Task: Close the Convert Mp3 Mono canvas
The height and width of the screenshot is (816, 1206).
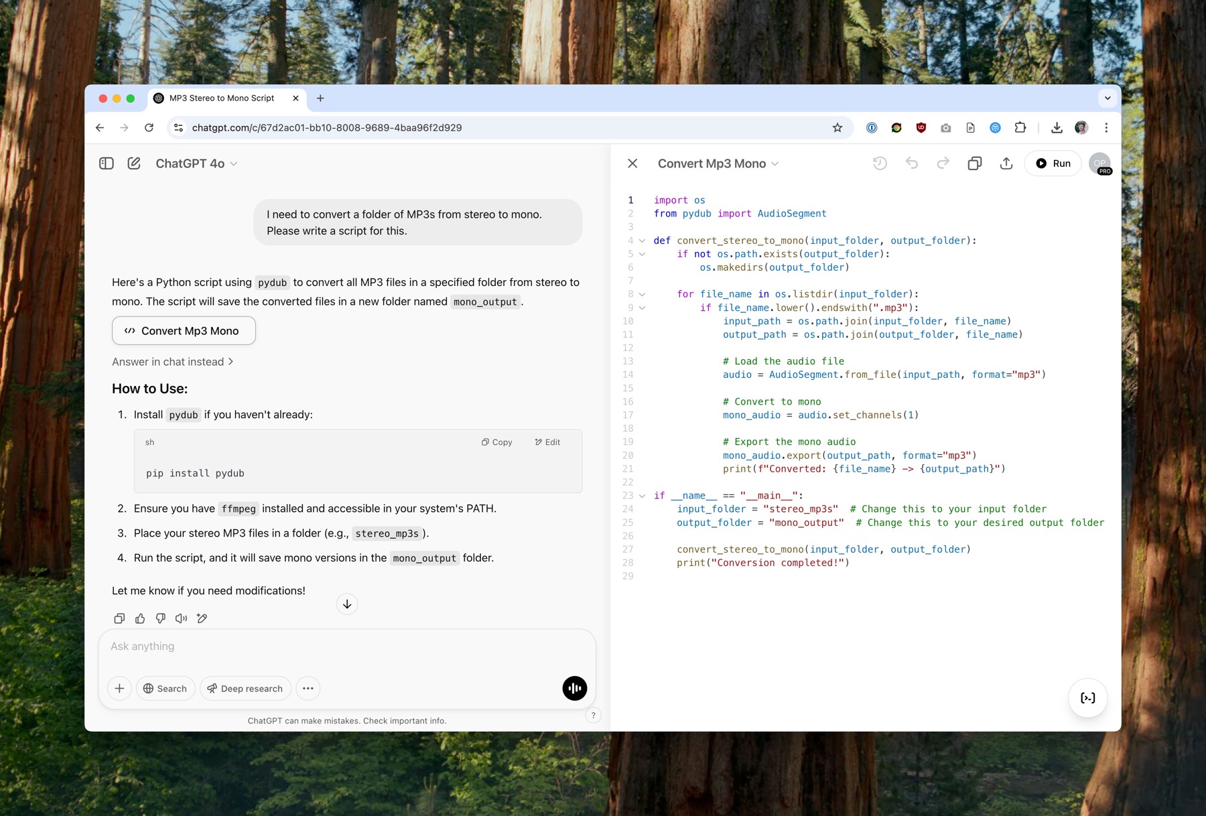Action: [632, 163]
